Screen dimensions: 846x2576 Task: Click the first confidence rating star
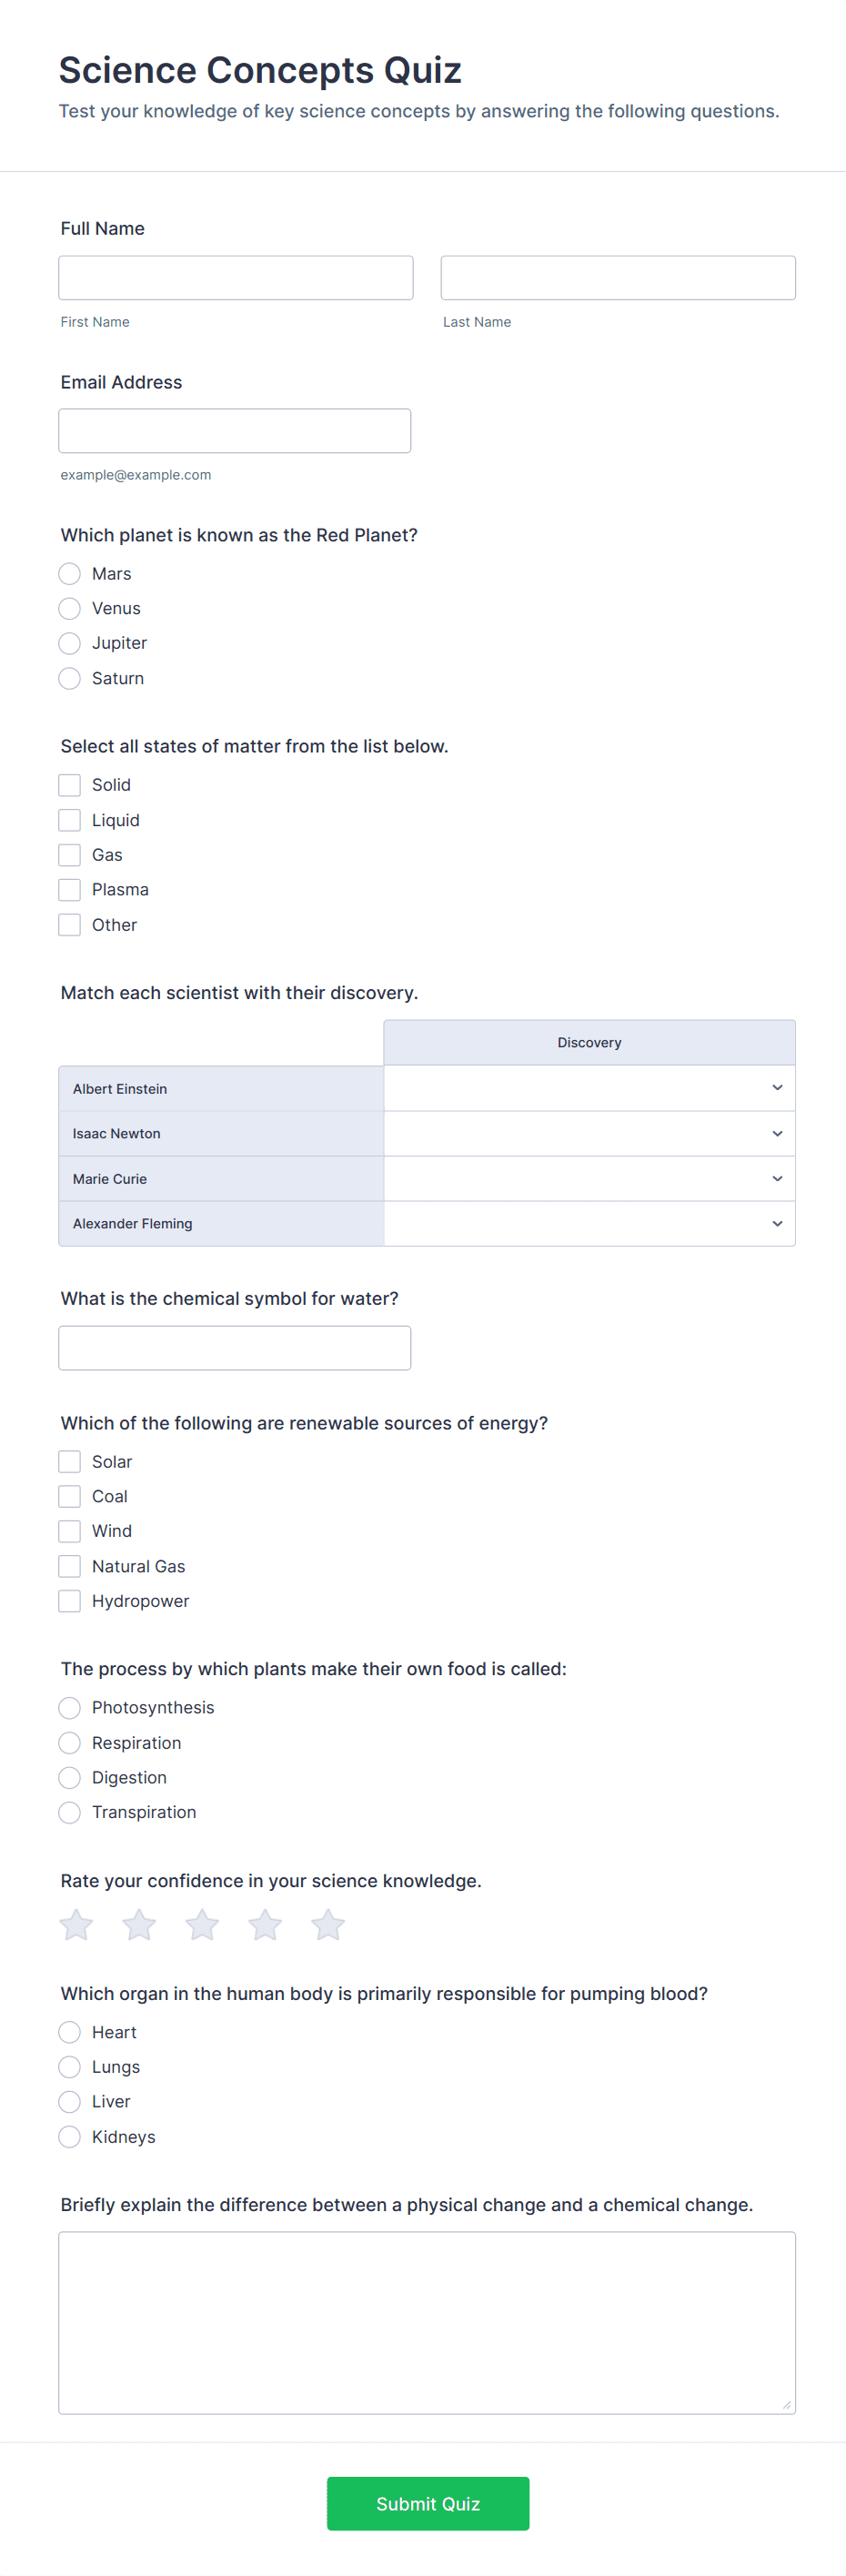(x=76, y=1924)
